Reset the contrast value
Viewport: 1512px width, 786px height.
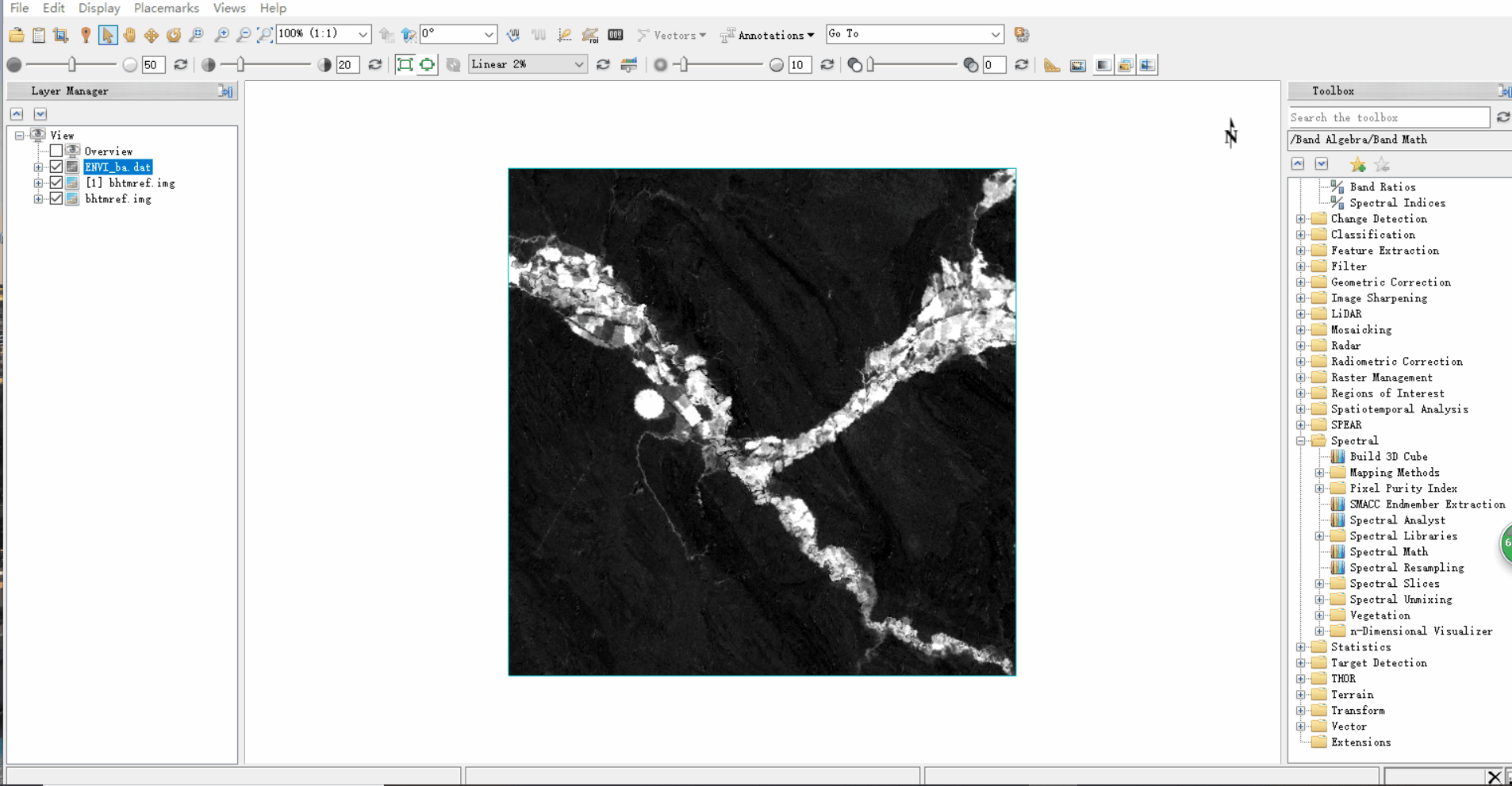[375, 65]
